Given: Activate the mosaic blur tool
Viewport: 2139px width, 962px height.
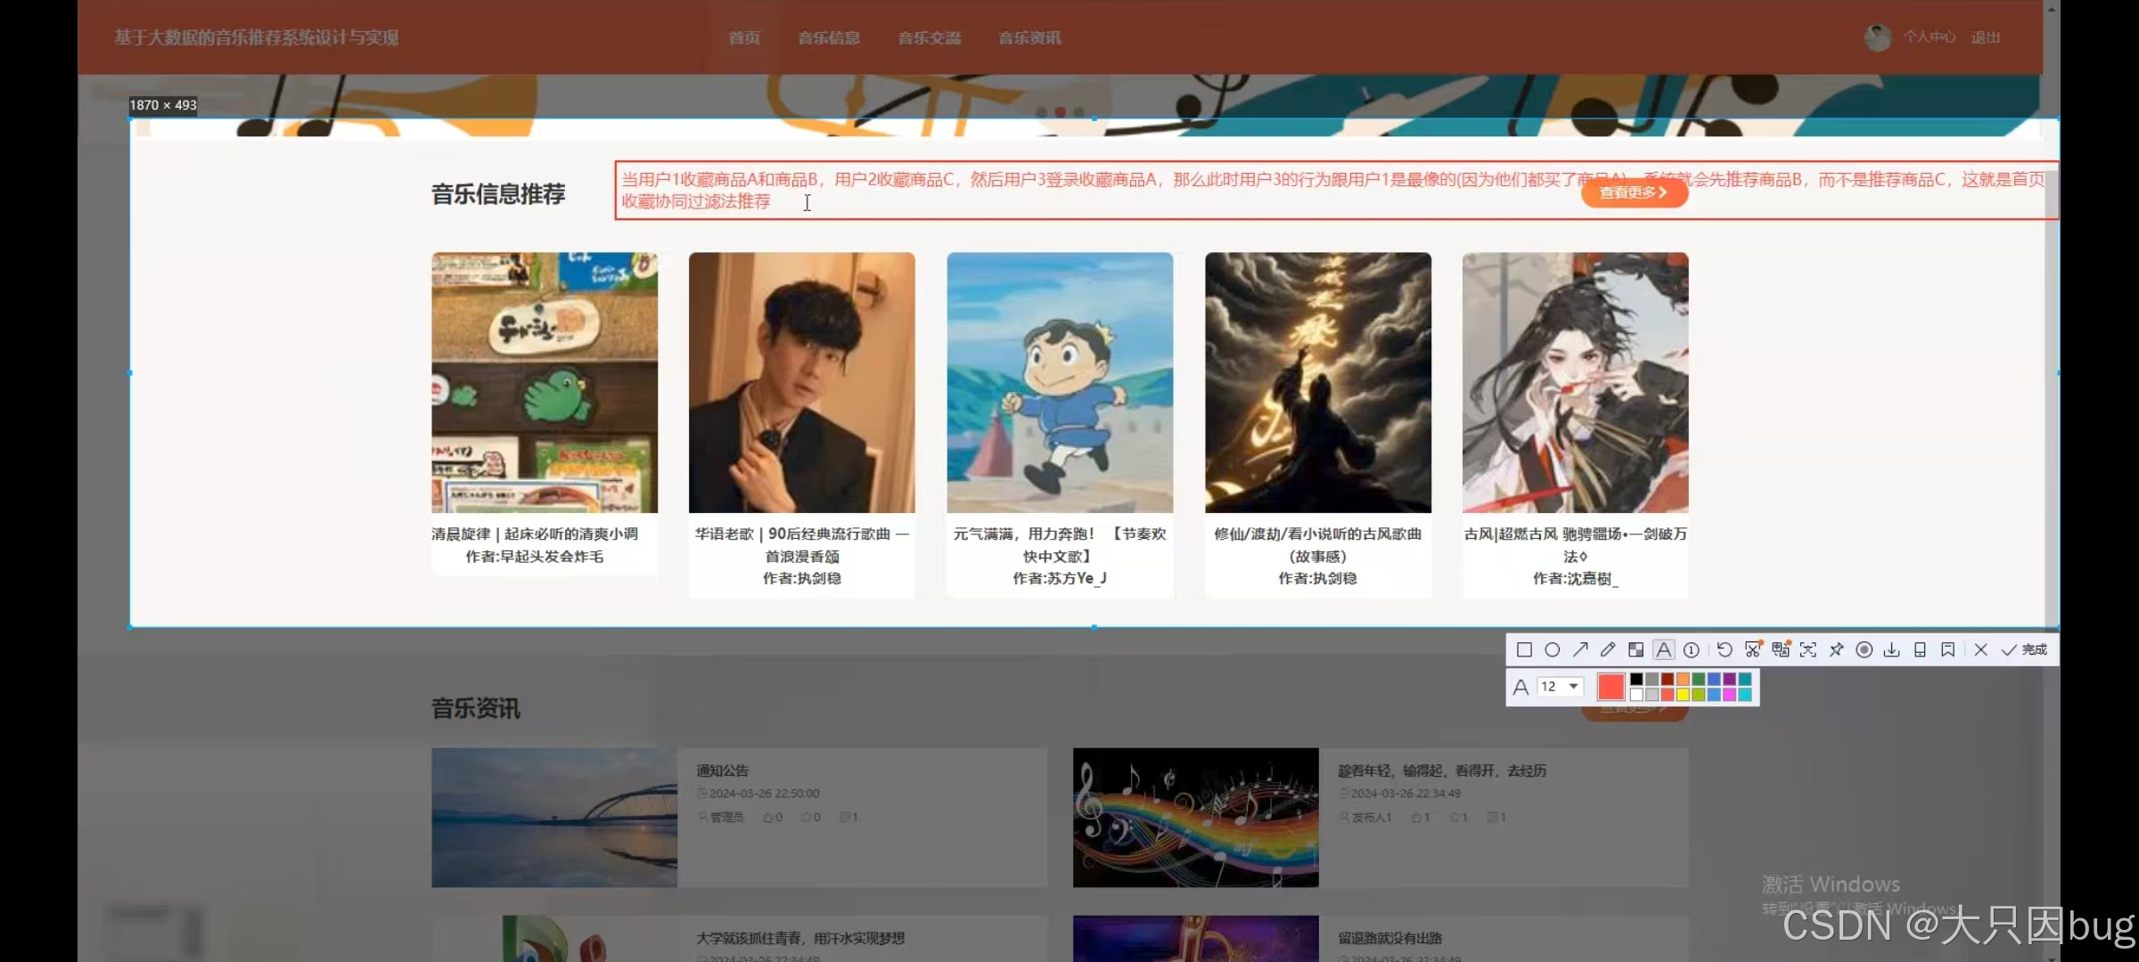Looking at the screenshot, I should coord(1635,649).
